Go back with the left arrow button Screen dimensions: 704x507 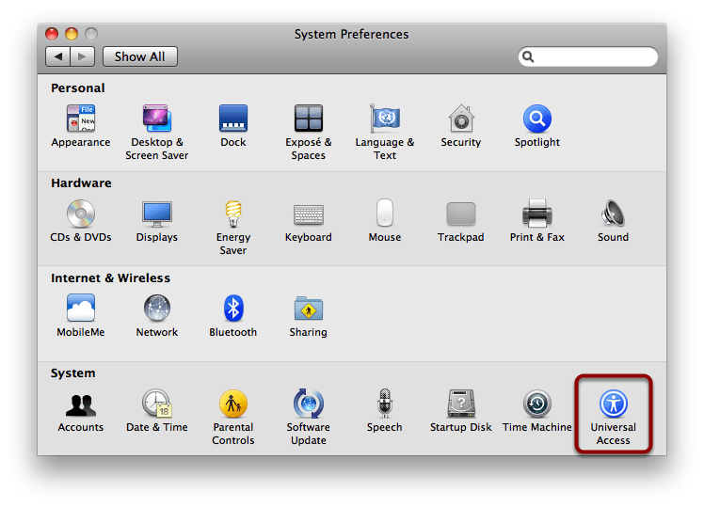(58, 56)
